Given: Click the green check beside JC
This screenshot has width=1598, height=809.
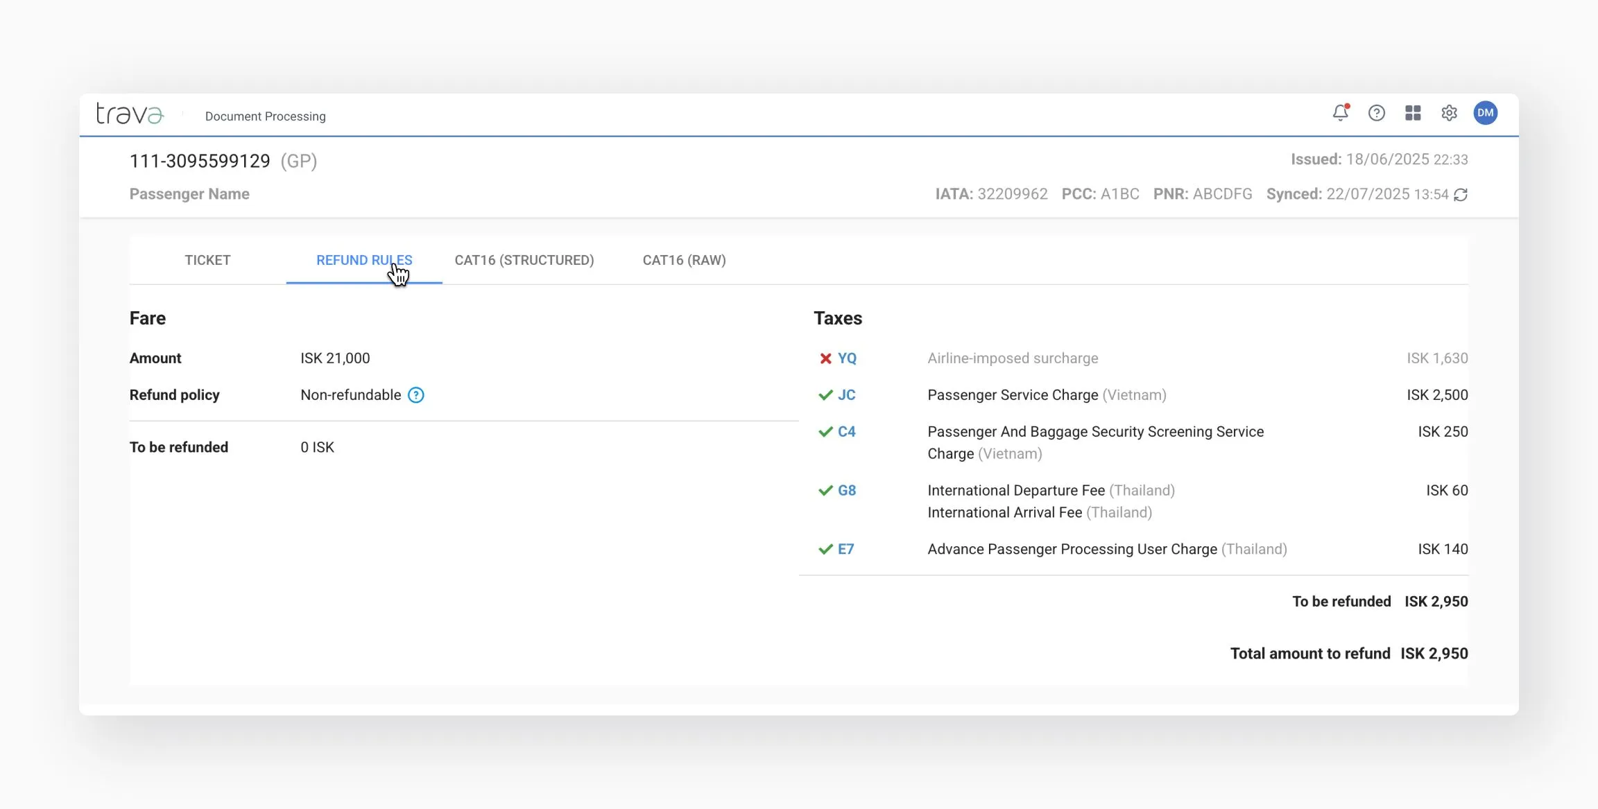Looking at the screenshot, I should [x=825, y=395].
